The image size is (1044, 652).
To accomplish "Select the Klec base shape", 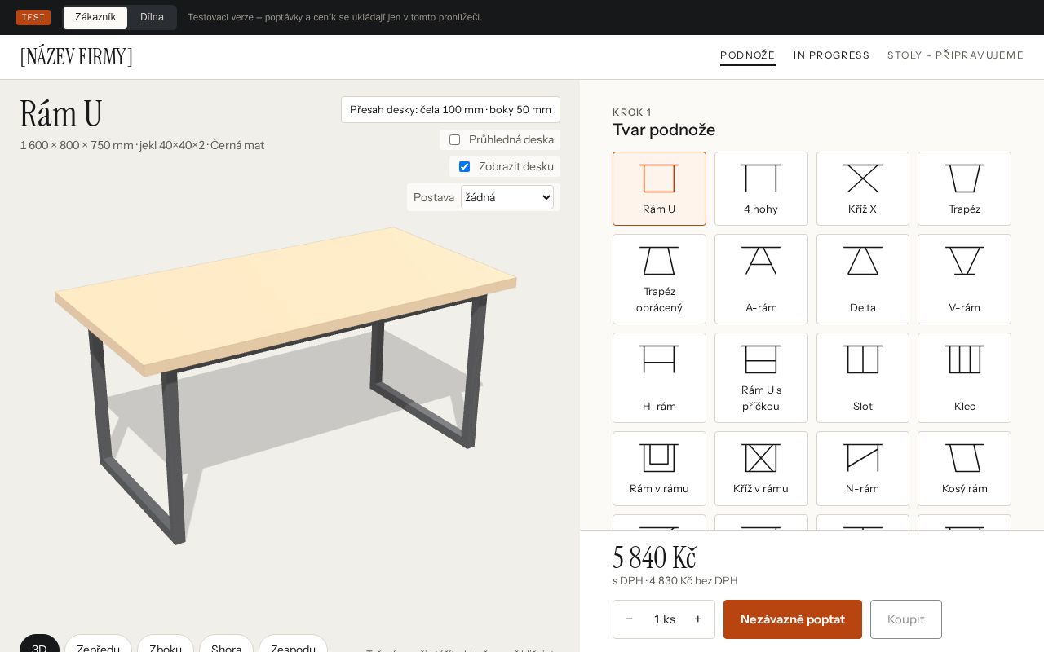I will coord(964,377).
